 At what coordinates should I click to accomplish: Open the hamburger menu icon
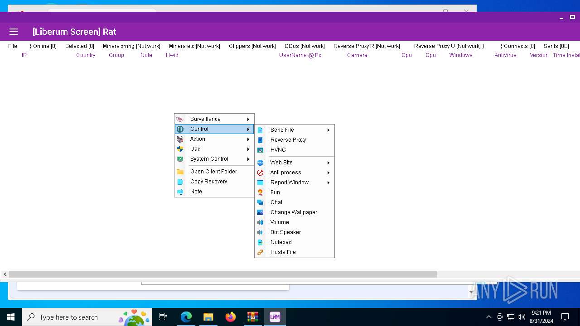(14, 32)
